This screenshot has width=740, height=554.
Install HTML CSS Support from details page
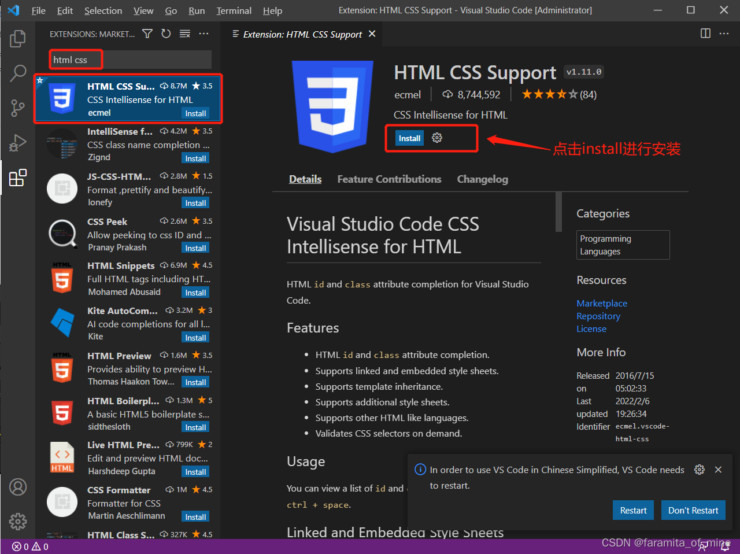[409, 138]
